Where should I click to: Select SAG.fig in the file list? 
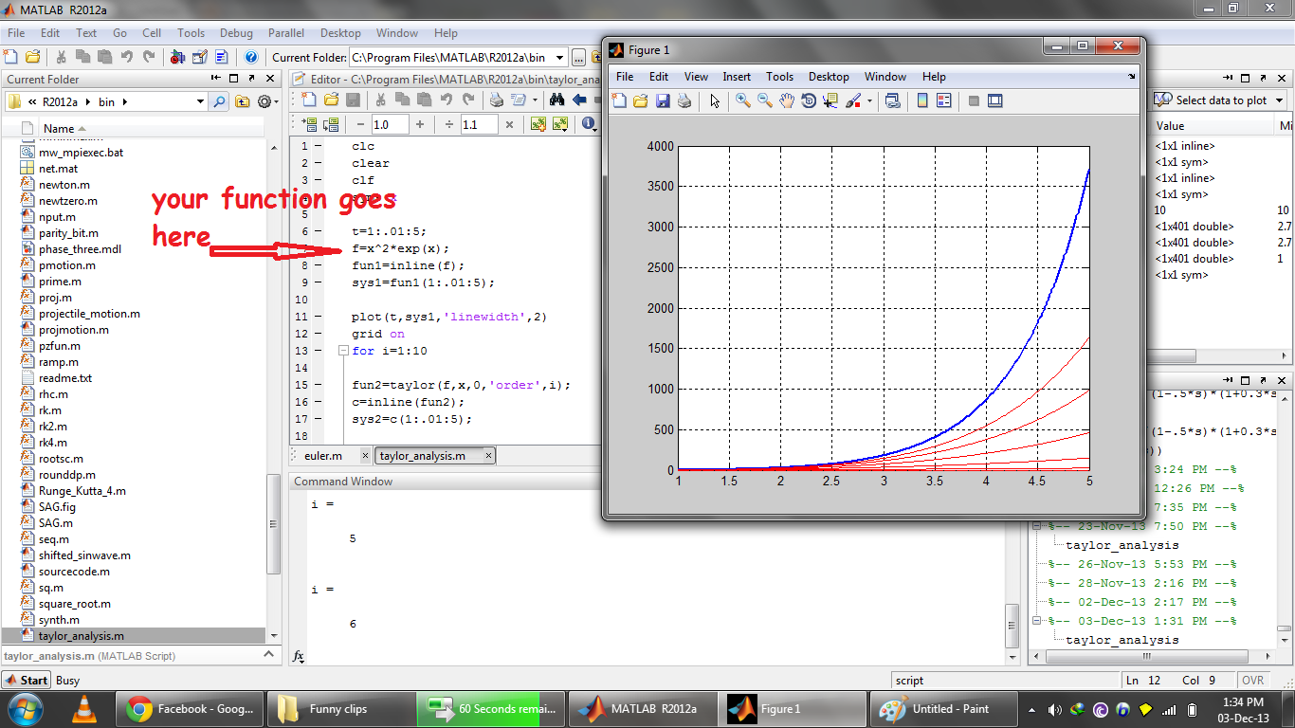tap(57, 507)
